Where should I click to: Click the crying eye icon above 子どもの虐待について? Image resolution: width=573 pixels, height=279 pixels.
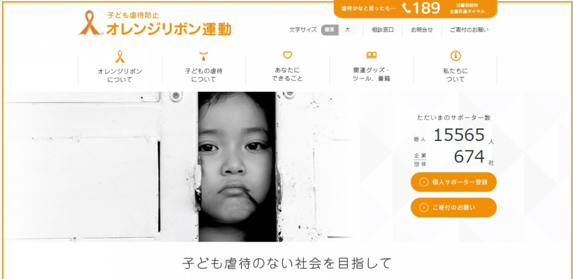click(x=204, y=56)
